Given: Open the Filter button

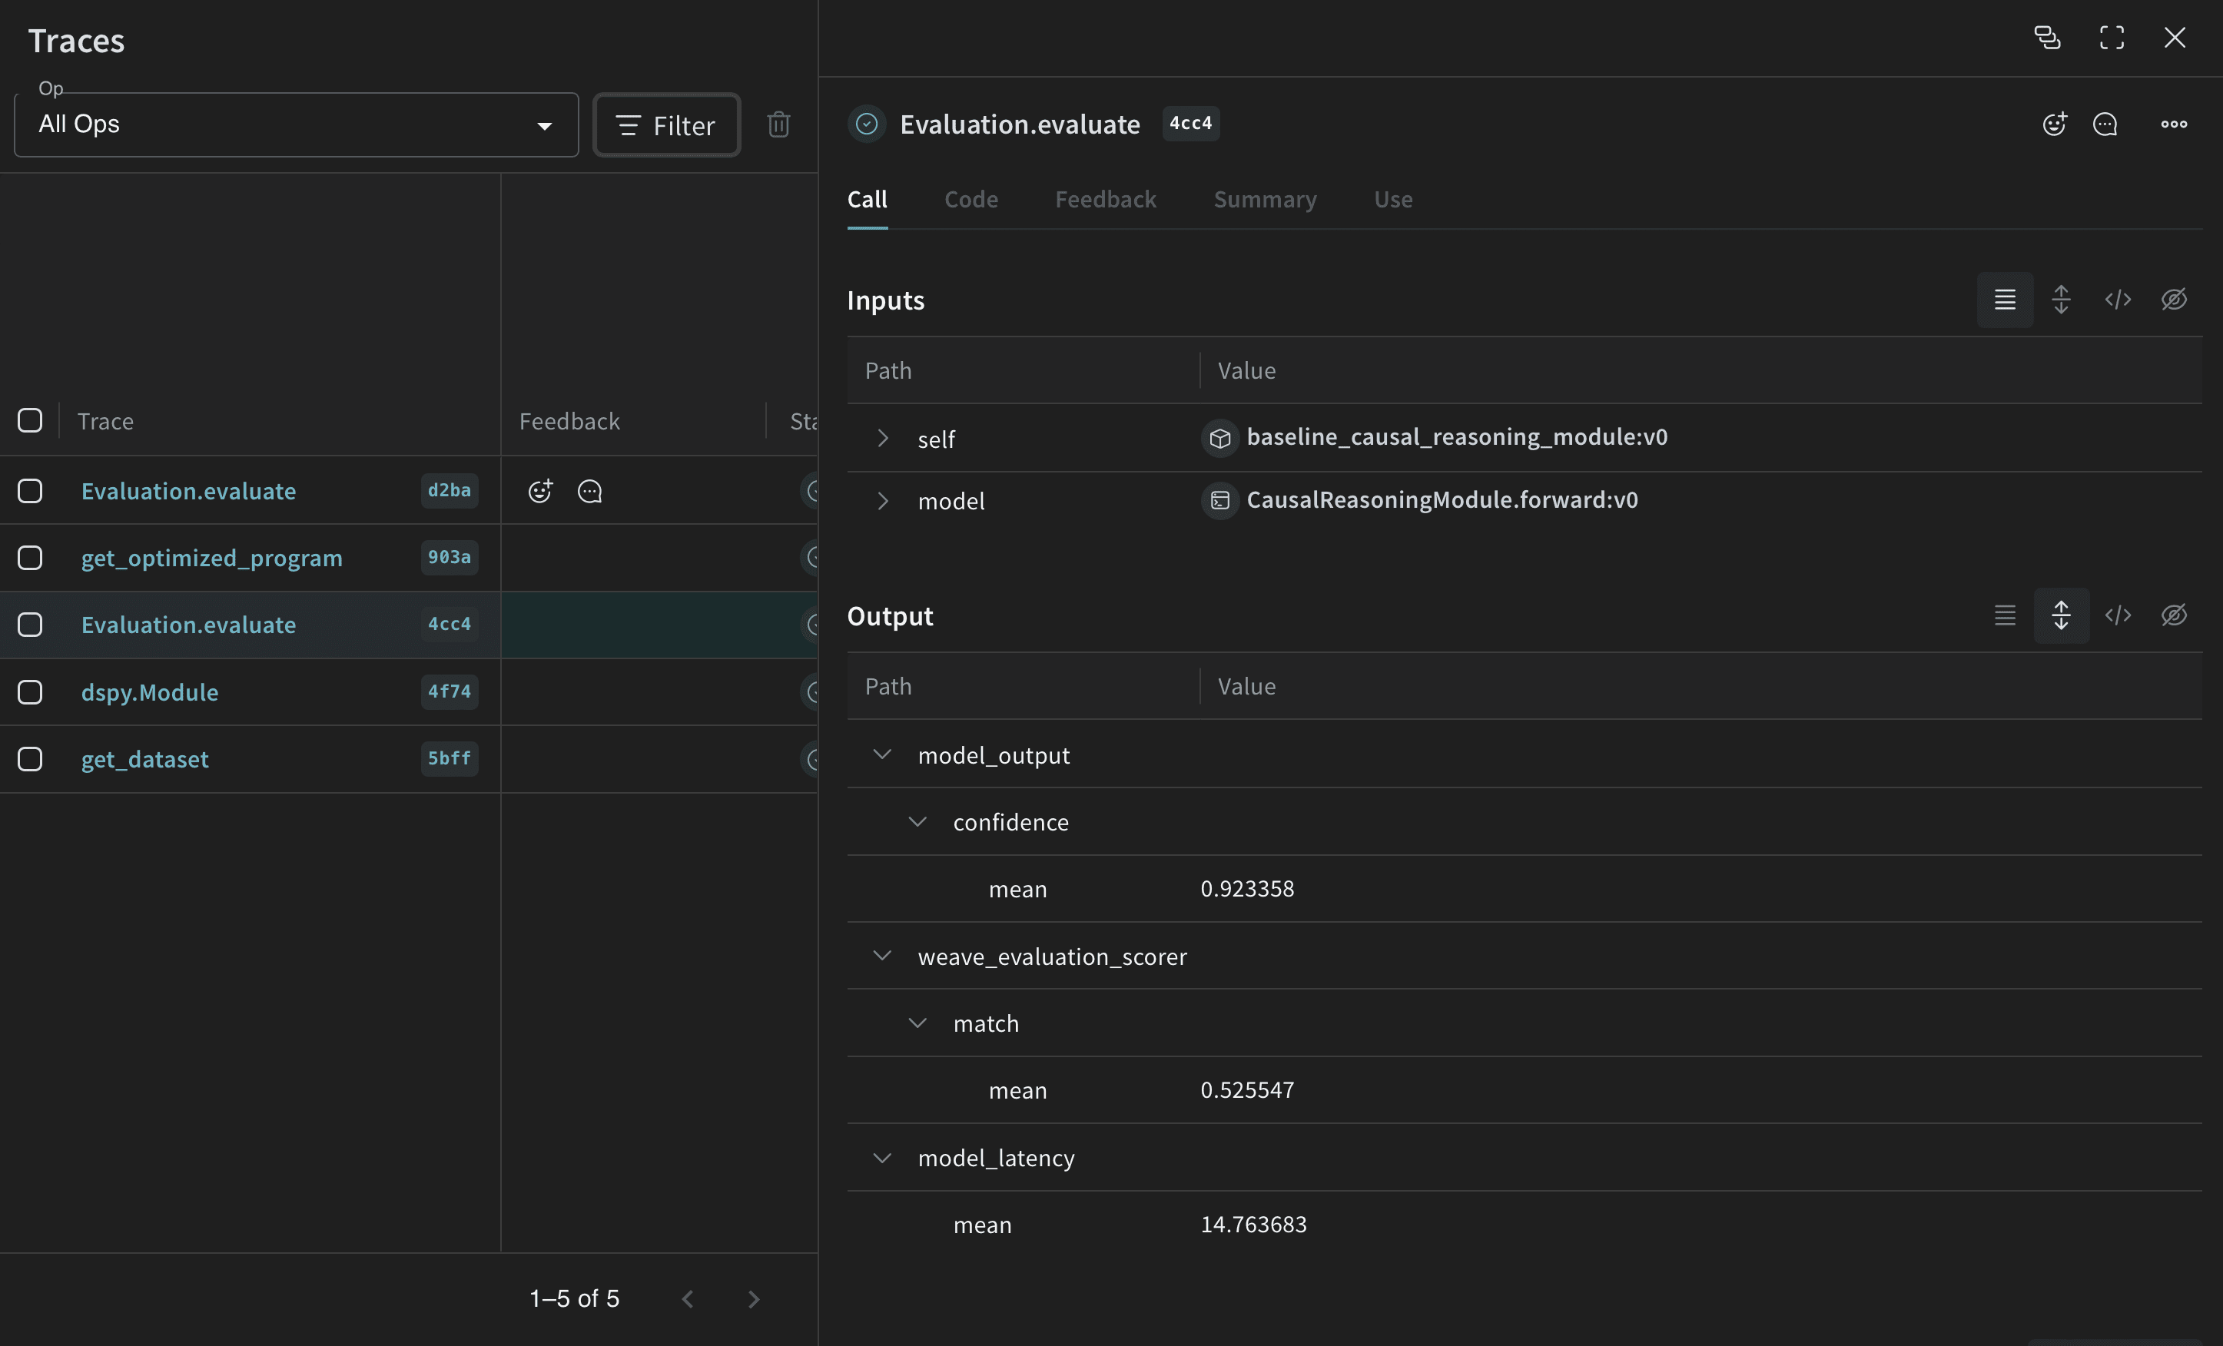Looking at the screenshot, I should coord(665,124).
